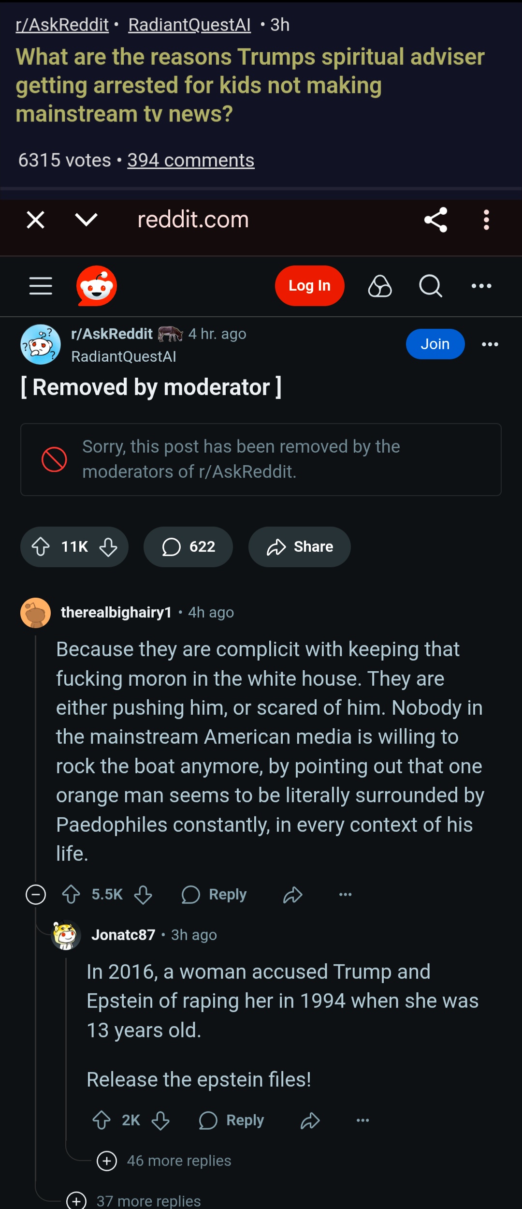Downvote the removed post
522x1209 pixels.
tap(108, 547)
